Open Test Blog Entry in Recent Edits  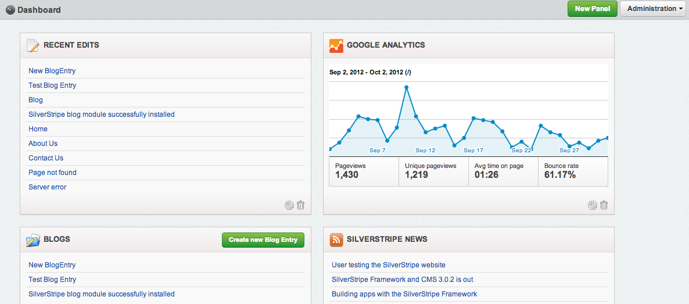point(52,85)
